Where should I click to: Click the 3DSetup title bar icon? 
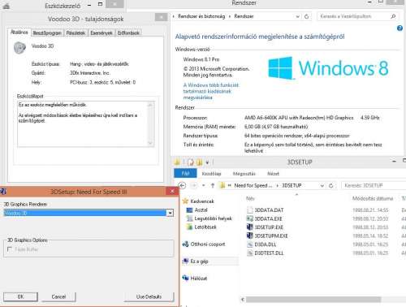coord(3,192)
